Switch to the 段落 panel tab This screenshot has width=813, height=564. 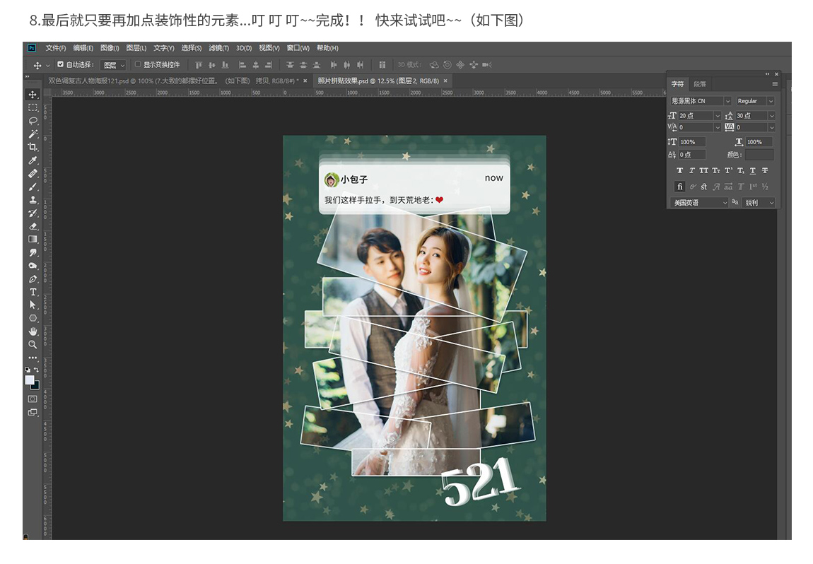coord(699,84)
